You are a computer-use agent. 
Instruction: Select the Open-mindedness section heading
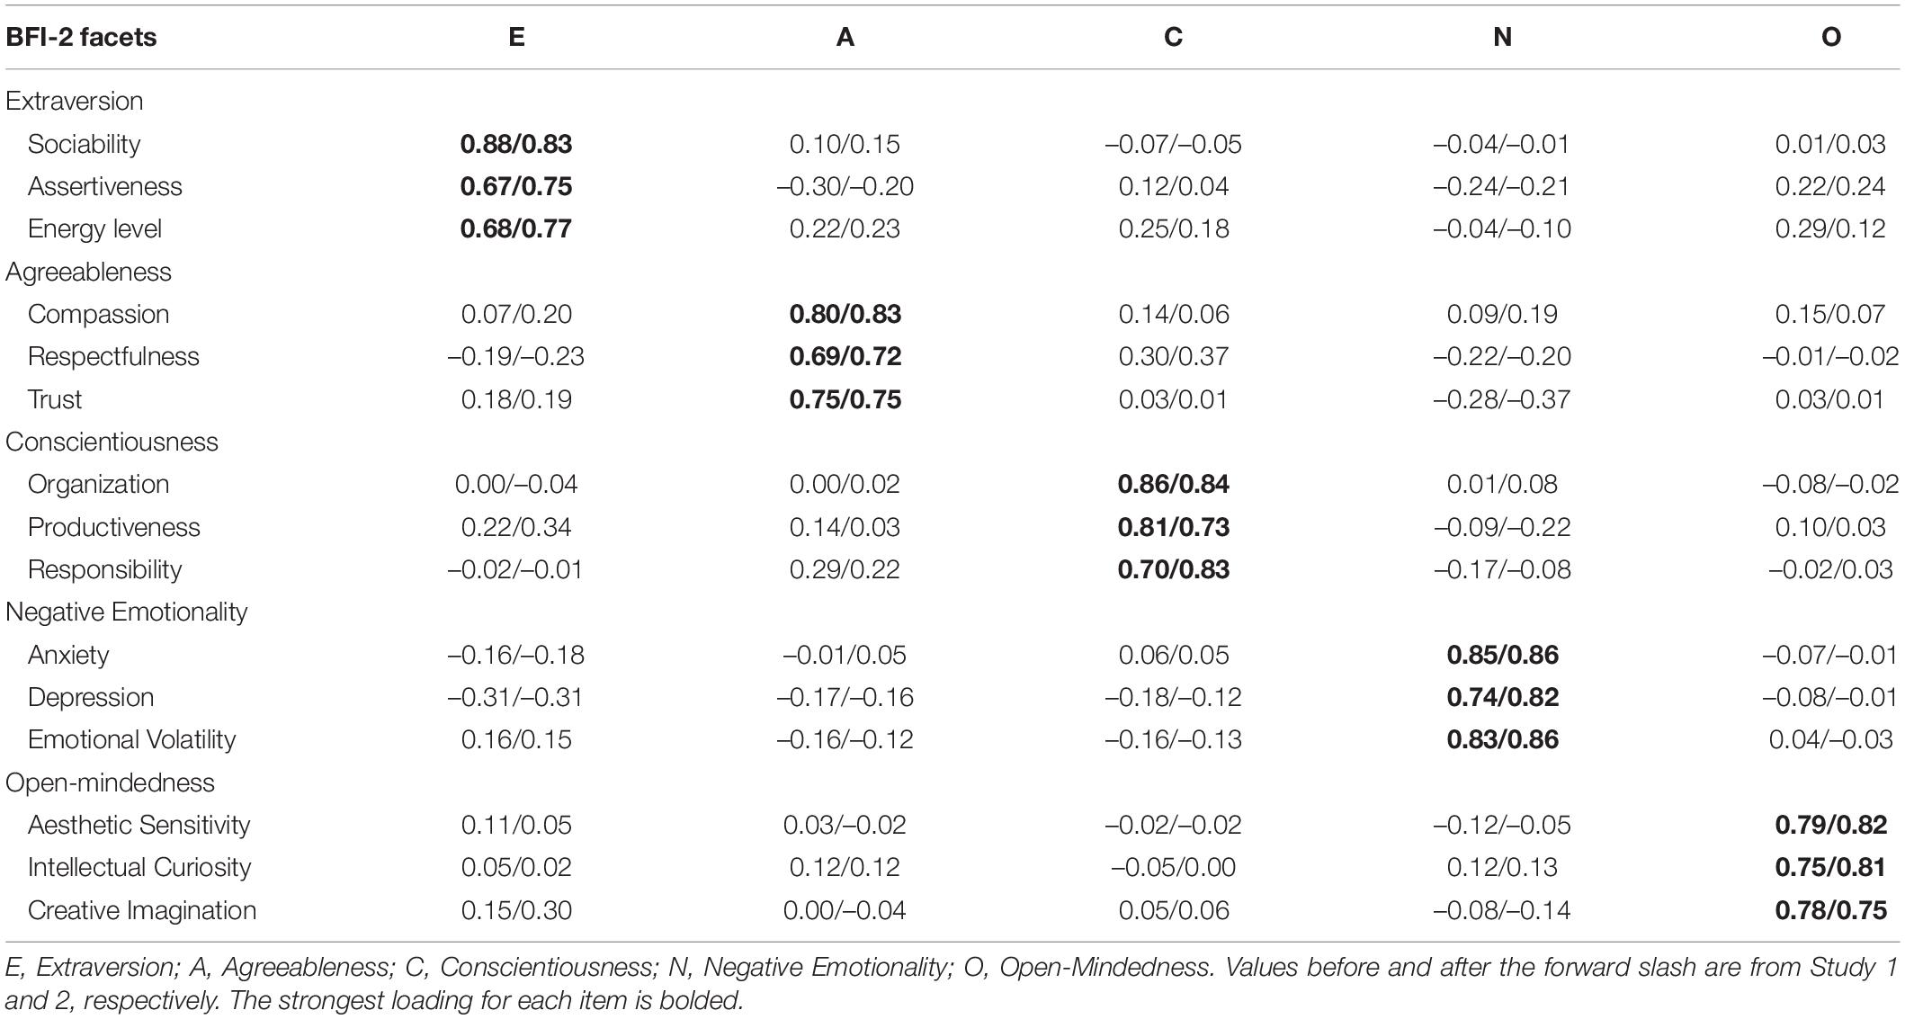(x=110, y=782)
